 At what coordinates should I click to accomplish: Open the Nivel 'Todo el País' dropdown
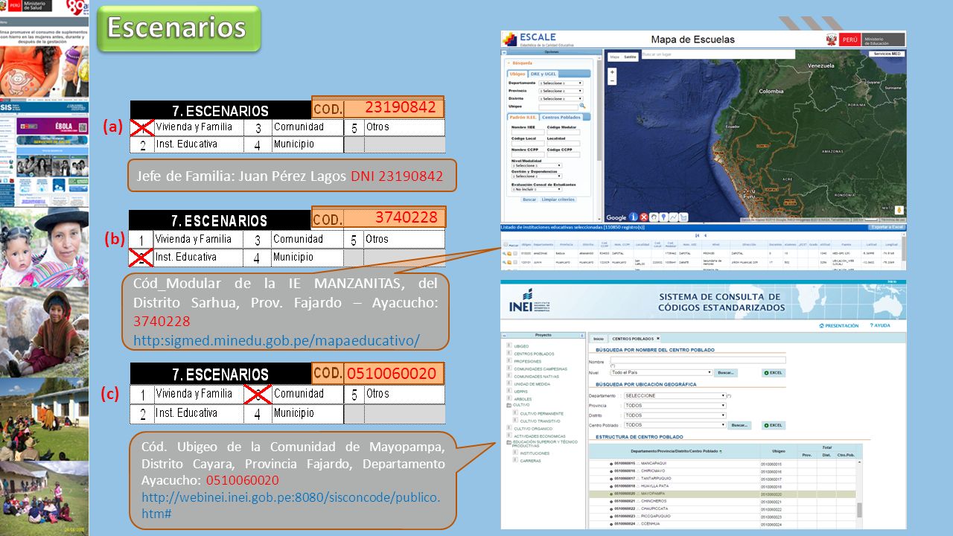pos(661,372)
